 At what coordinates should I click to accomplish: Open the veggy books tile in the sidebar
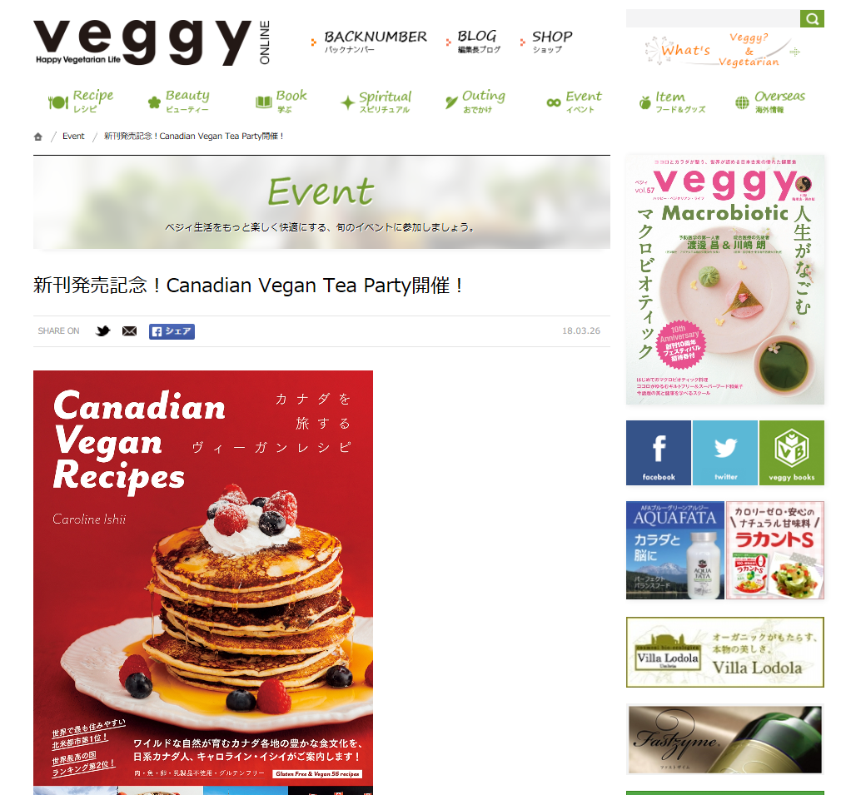[792, 453]
